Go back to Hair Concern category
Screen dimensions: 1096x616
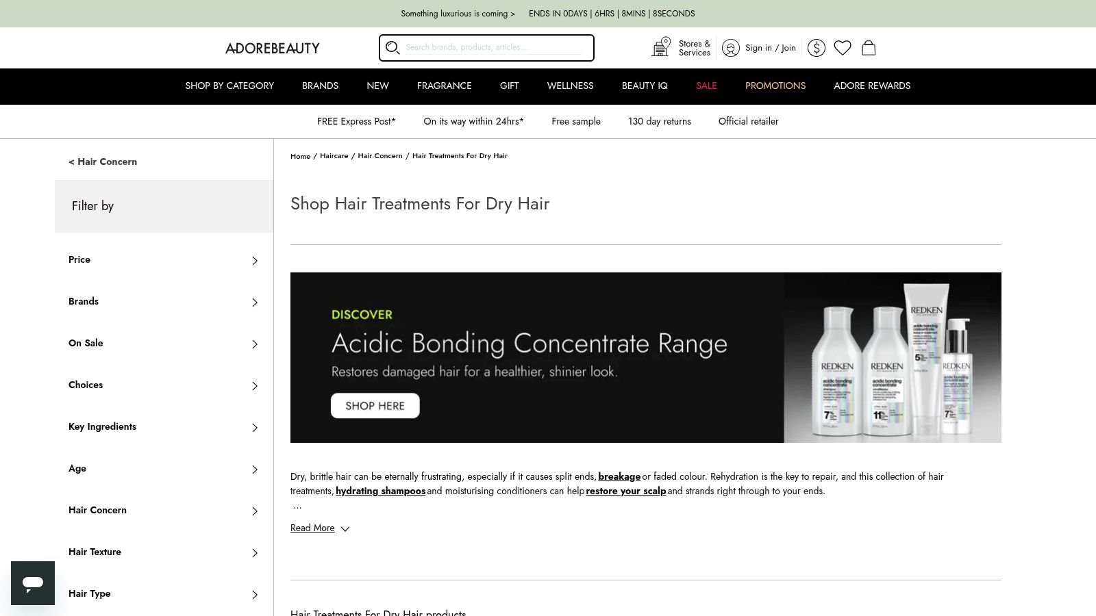(x=103, y=162)
